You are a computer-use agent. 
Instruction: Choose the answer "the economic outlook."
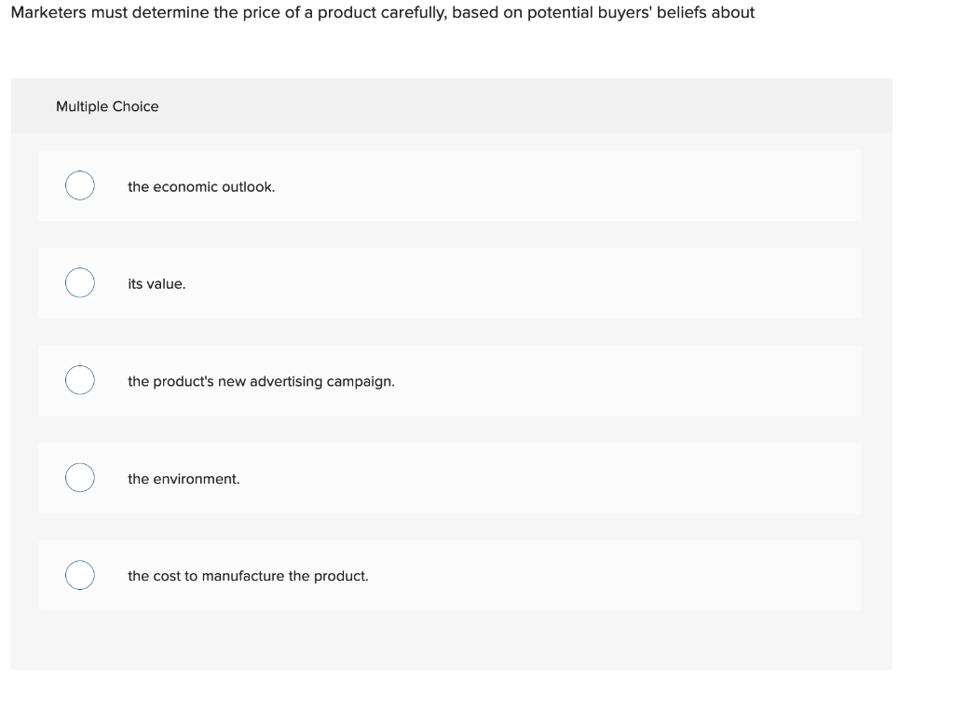click(201, 186)
